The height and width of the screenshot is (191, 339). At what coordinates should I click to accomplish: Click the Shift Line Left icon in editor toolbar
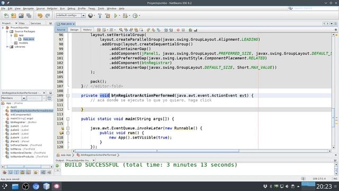pos(166,30)
